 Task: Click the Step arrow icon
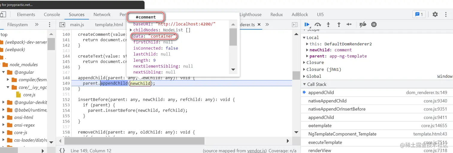(x=349, y=25)
